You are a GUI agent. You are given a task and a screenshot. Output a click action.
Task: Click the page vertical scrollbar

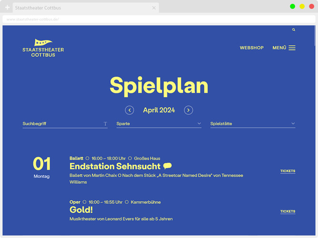pyautogui.click(x=314, y=129)
